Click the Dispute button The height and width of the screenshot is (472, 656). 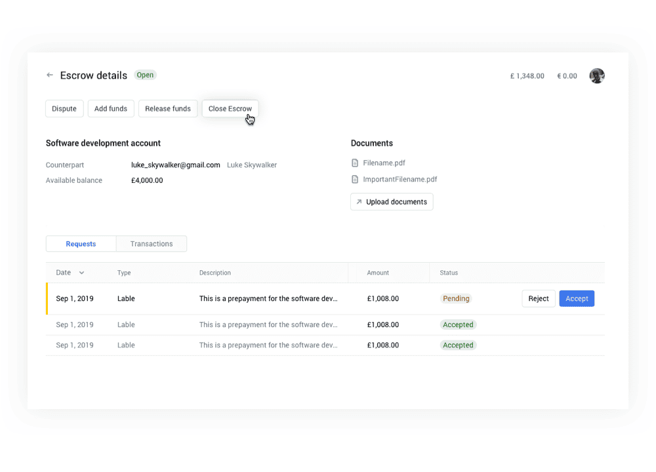[x=64, y=108]
